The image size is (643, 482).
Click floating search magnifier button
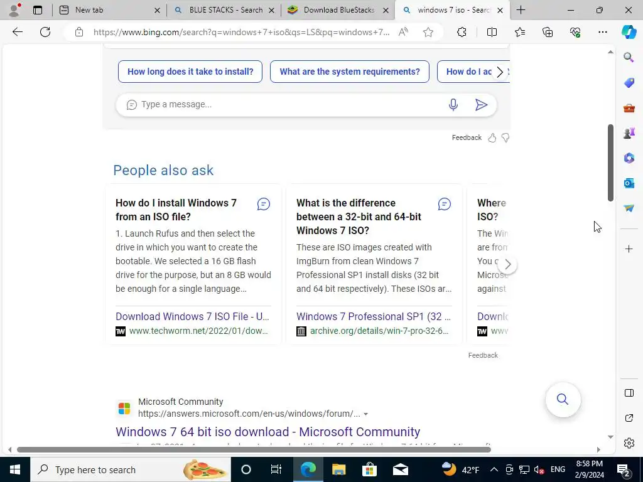(563, 399)
